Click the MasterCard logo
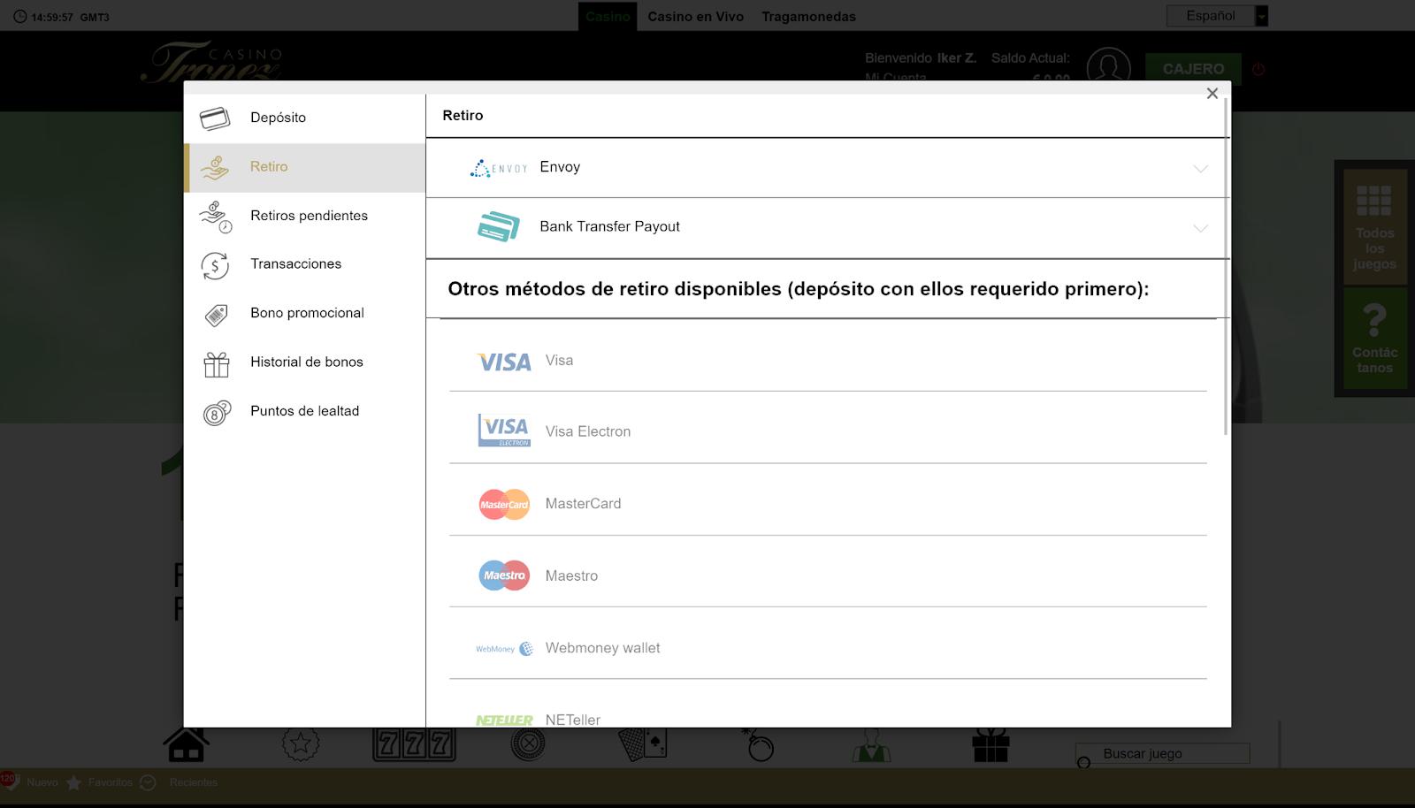 click(x=504, y=505)
